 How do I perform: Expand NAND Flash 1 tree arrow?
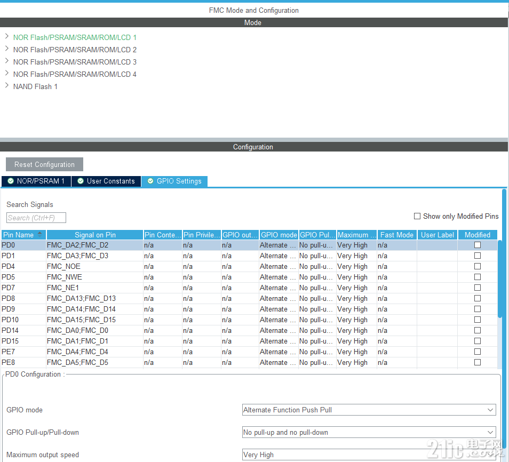[x=7, y=86]
